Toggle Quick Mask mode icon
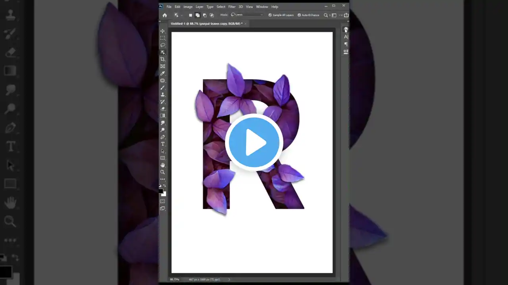The image size is (508, 285). point(162,201)
